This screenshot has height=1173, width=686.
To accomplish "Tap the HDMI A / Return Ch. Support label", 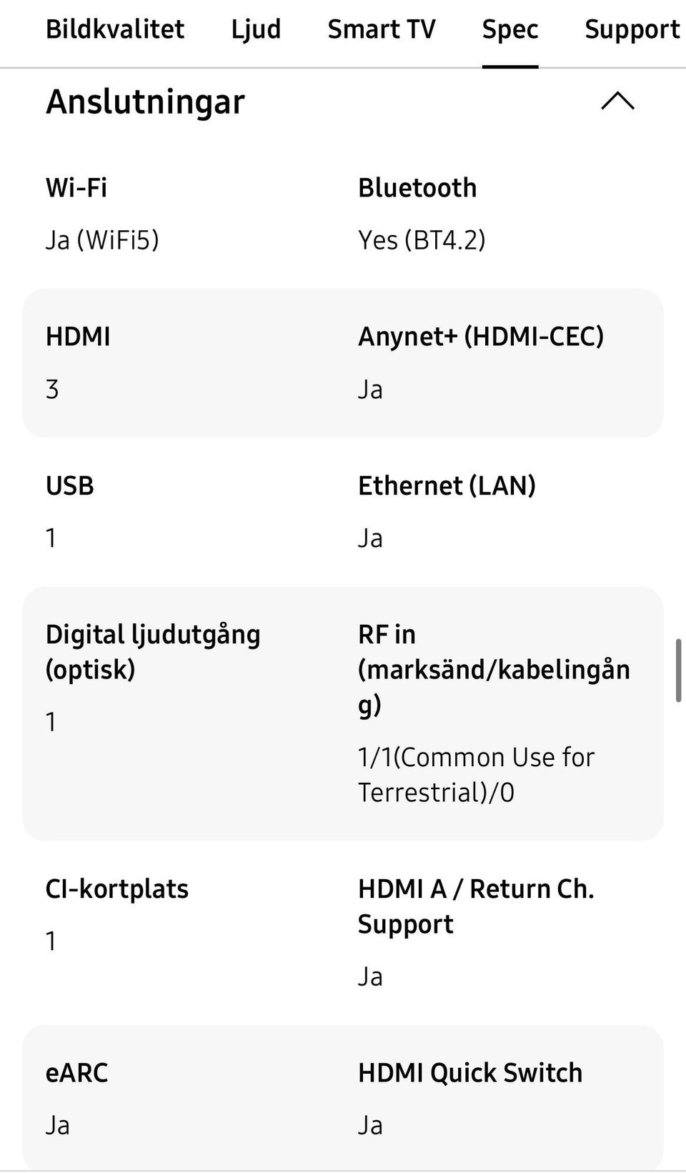I will (x=476, y=906).
